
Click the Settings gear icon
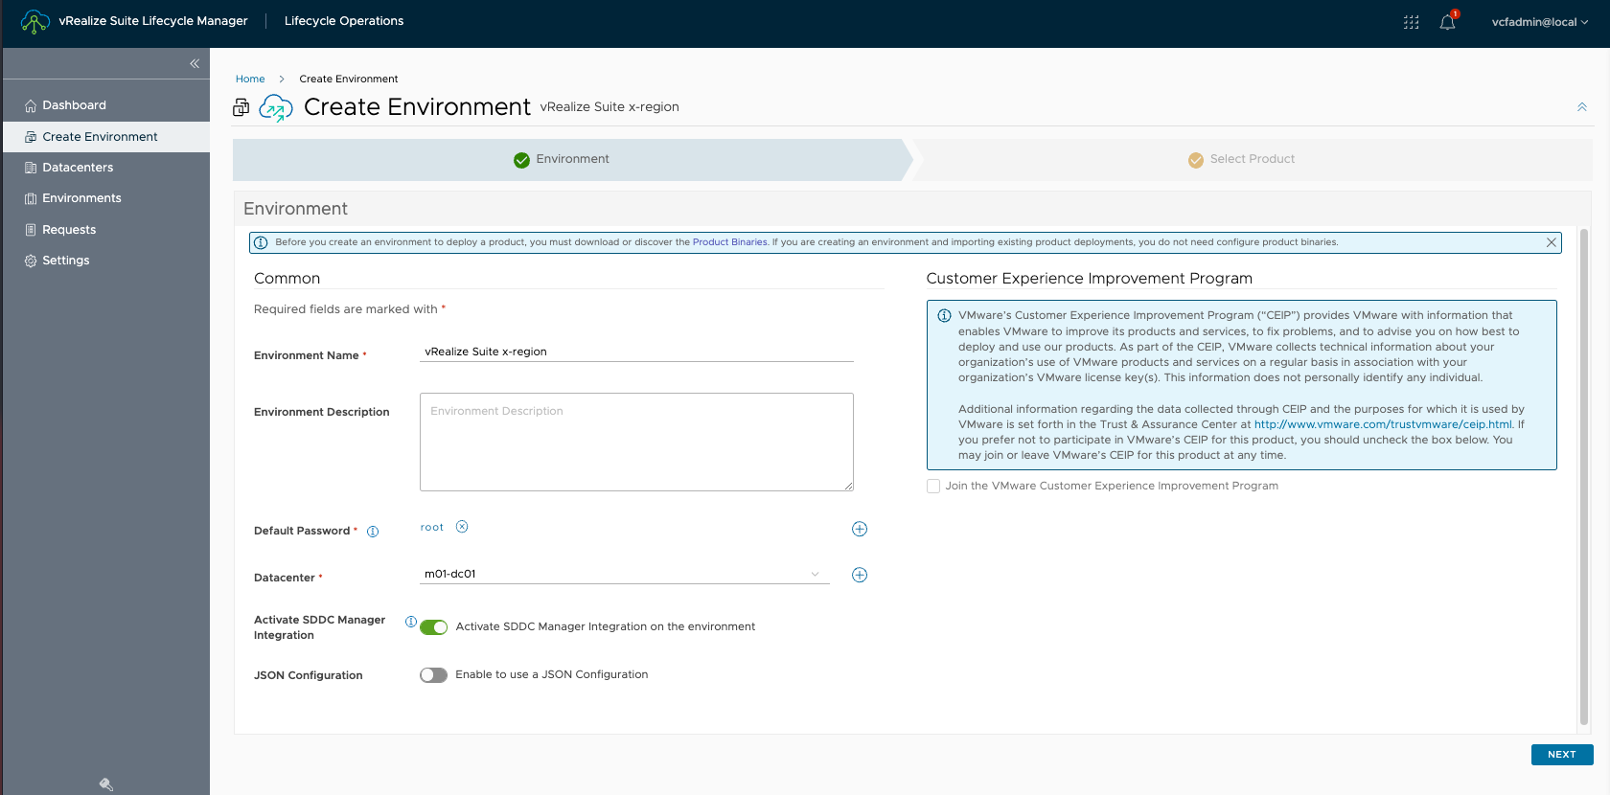(x=31, y=261)
